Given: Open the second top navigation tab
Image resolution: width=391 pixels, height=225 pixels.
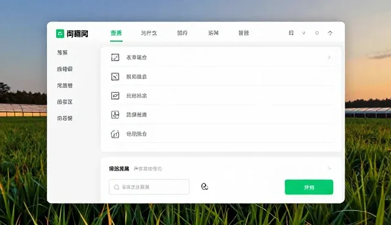Looking at the screenshot, I should [149, 33].
